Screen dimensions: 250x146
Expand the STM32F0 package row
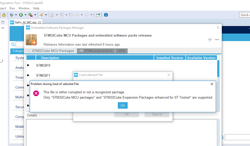click(28, 65)
